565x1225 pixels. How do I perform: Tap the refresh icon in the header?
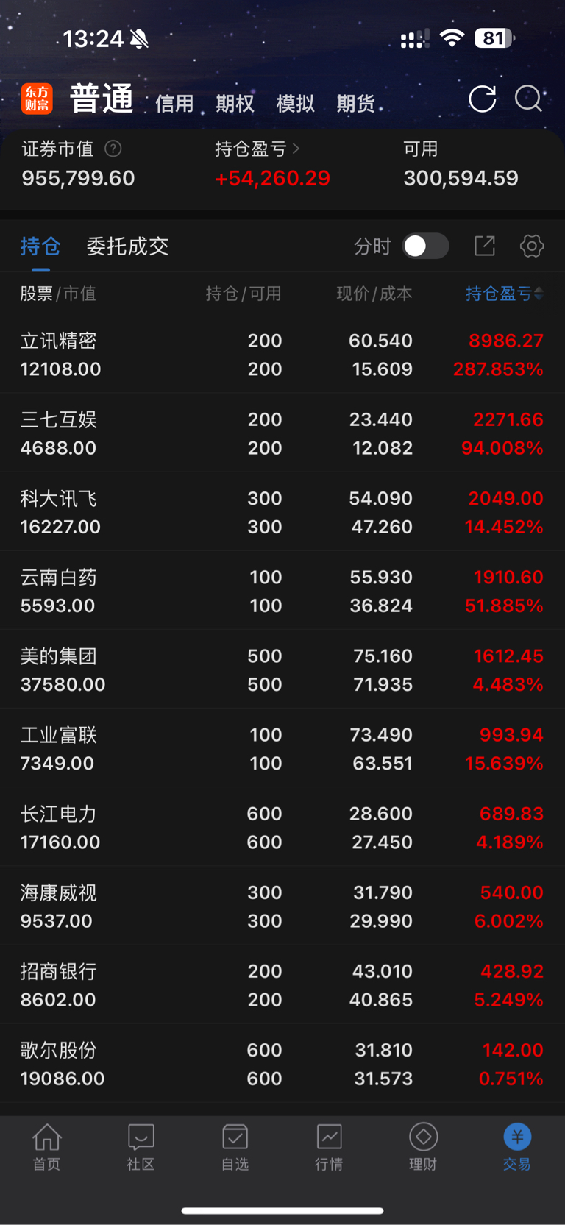(482, 99)
